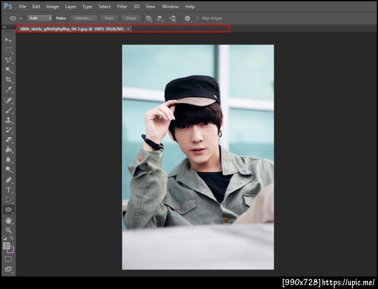This screenshot has width=378, height=289.
Task: Select the Clone Stamp tool
Action: point(8,120)
